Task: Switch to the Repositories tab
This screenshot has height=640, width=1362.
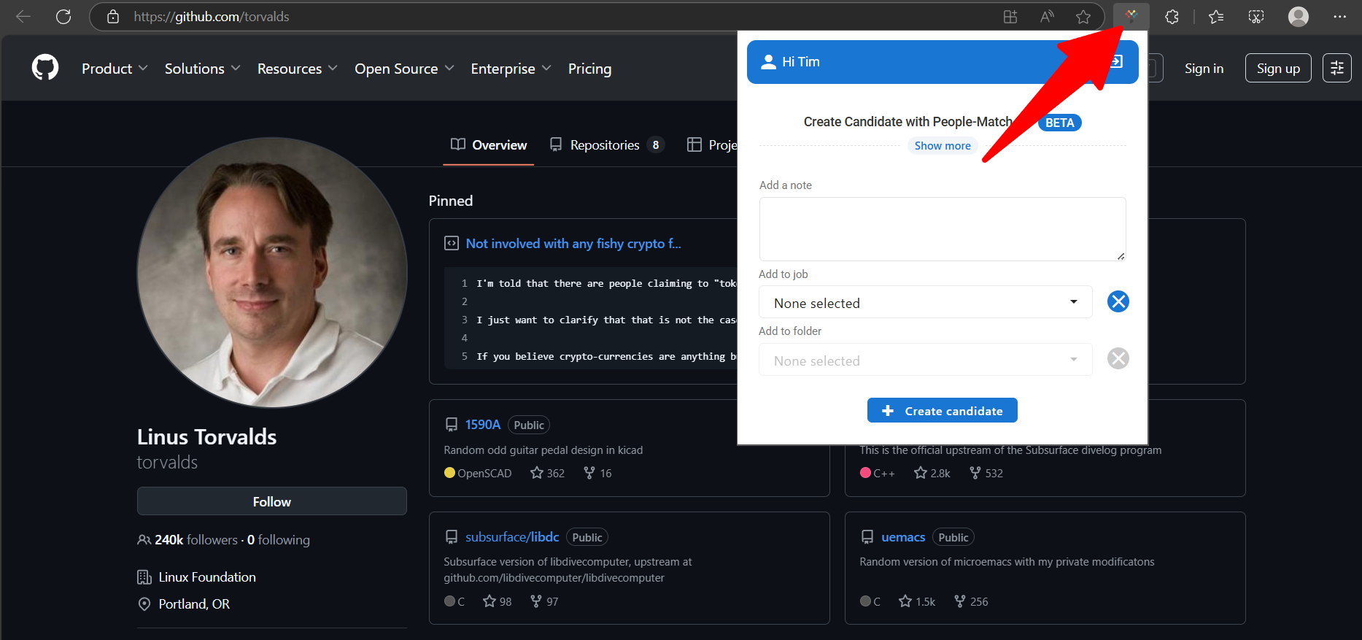Action: coord(607,144)
